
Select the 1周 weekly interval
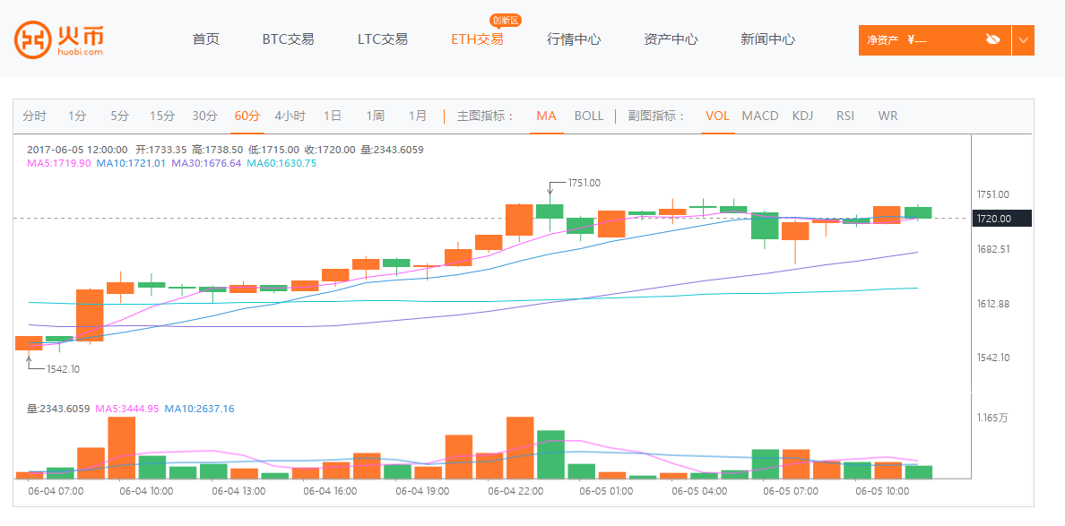(x=375, y=116)
